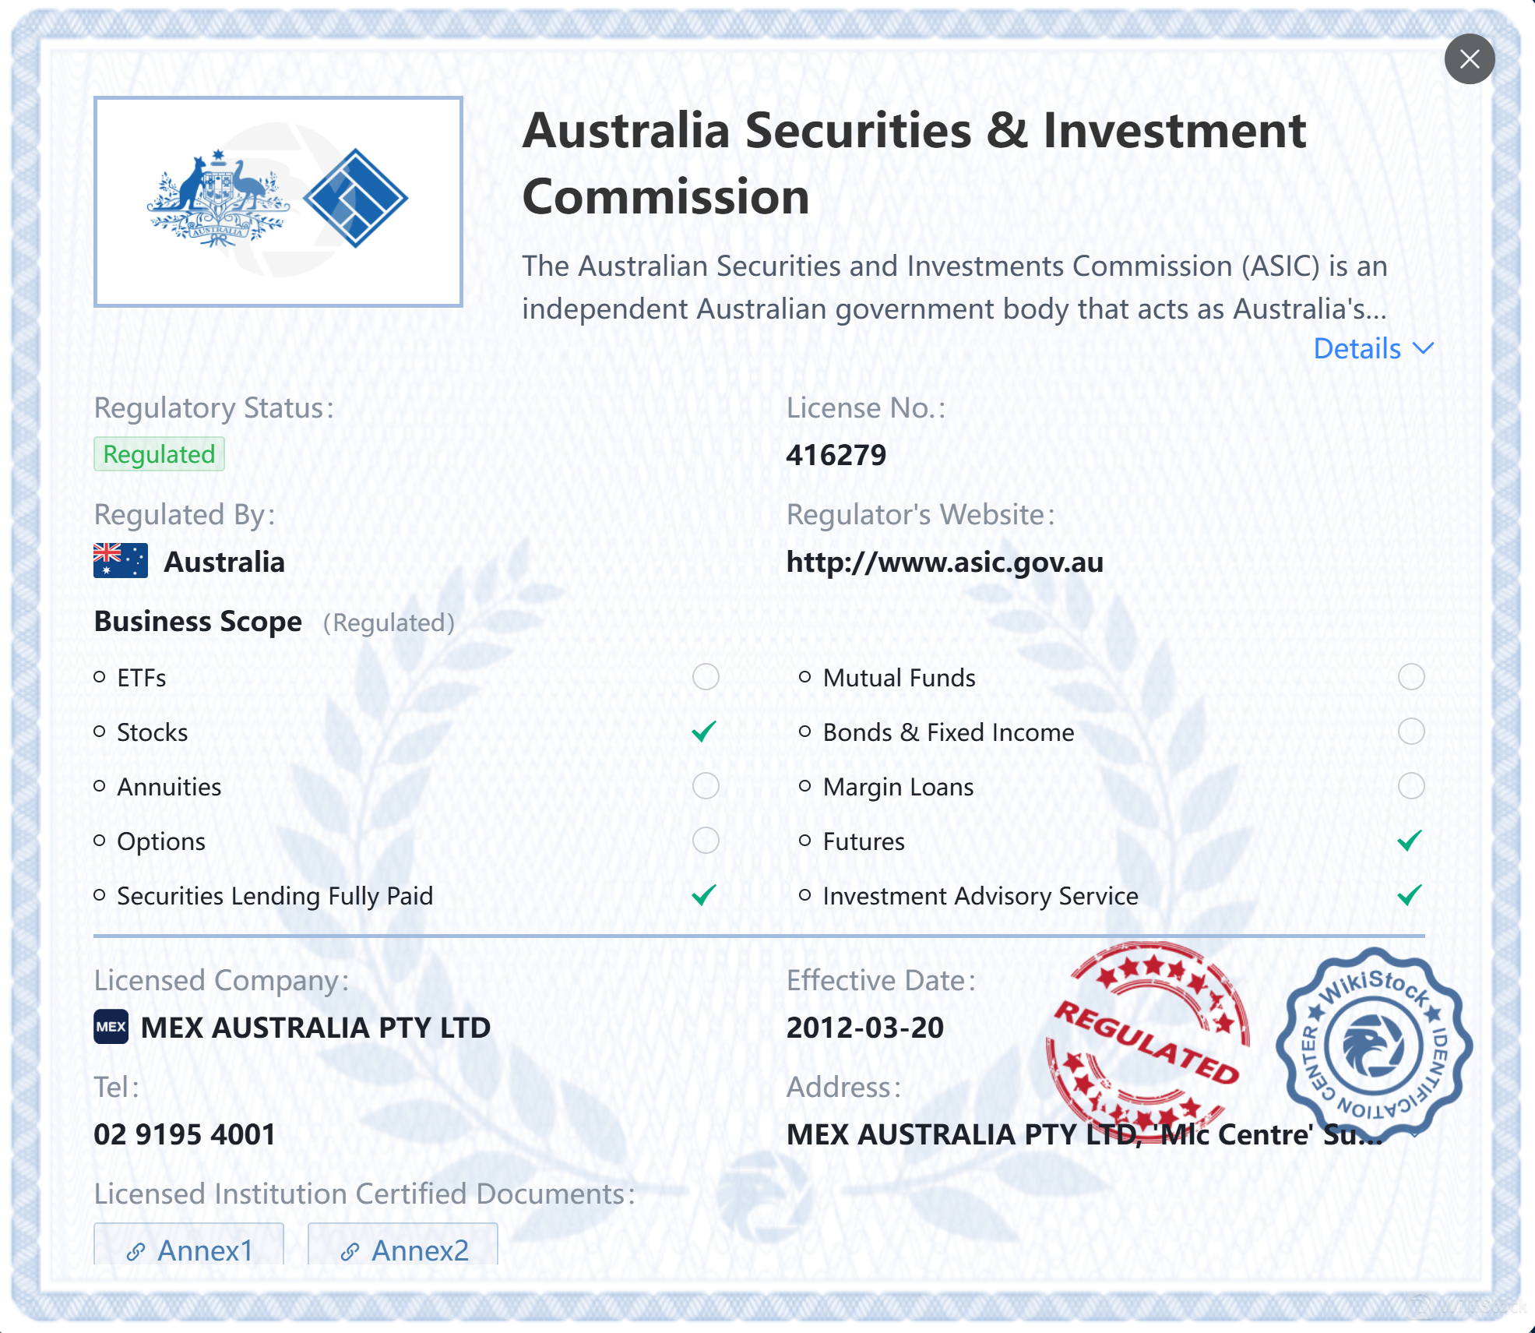1535x1333 pixels.
Task: Click the Stocks green checkmark
Action: (x=704, y=732)
